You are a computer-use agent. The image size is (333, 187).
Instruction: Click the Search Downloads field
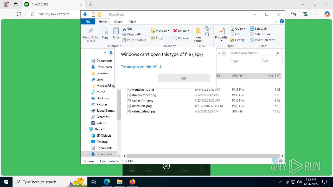click(255, 53)
